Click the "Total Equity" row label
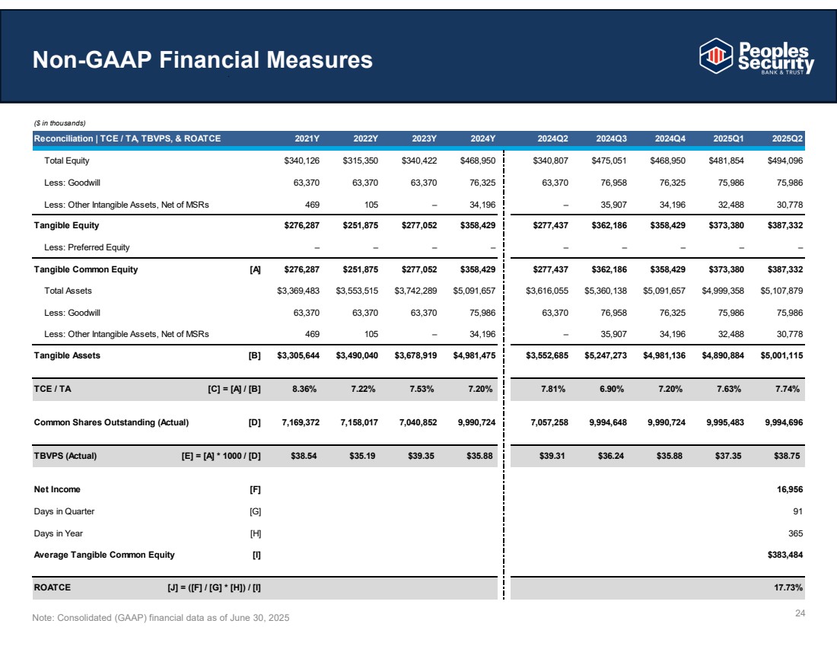Screen dimensions: 837x646 67,161
